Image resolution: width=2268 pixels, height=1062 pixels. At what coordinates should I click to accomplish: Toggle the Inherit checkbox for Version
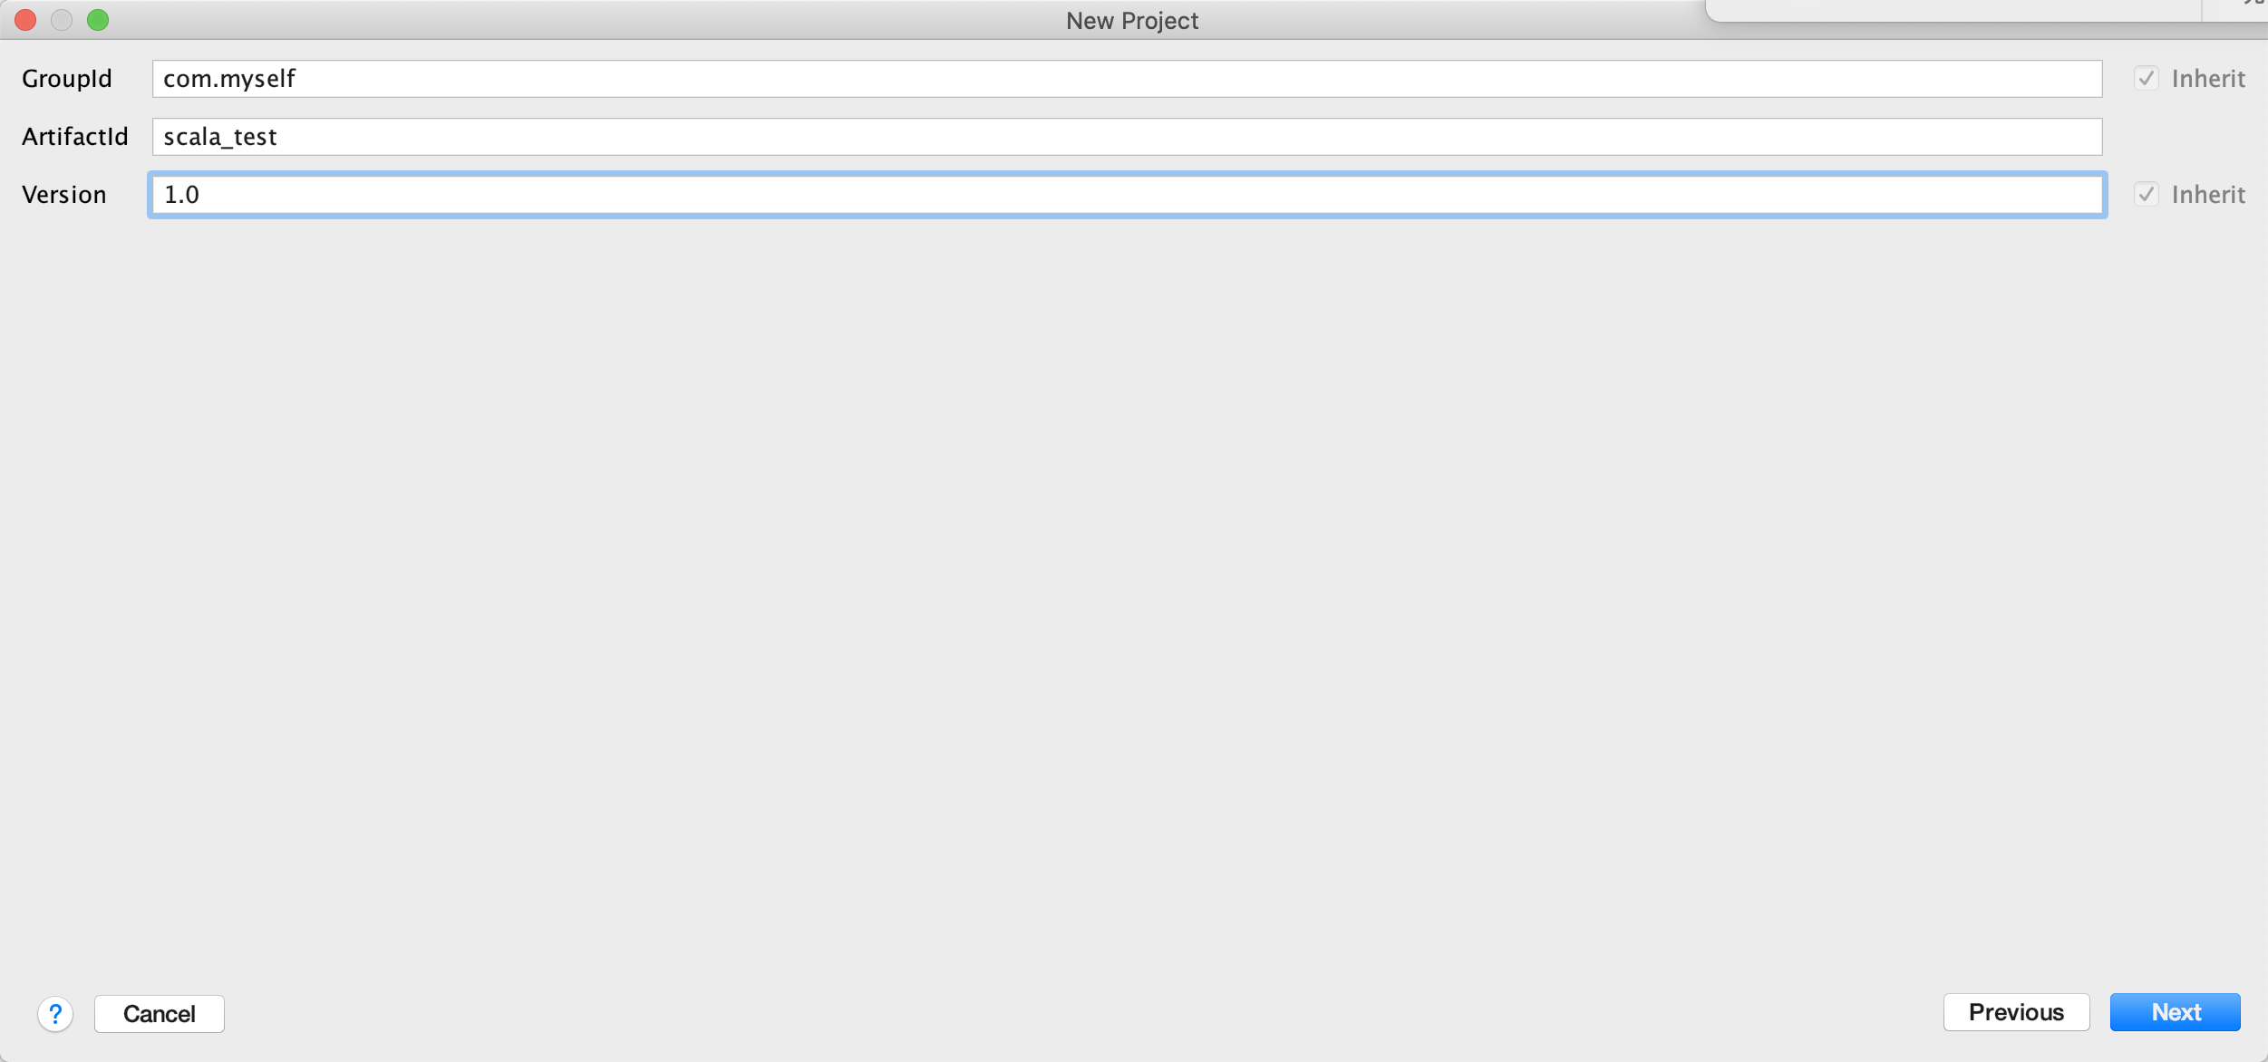[x=2146, y=195]
